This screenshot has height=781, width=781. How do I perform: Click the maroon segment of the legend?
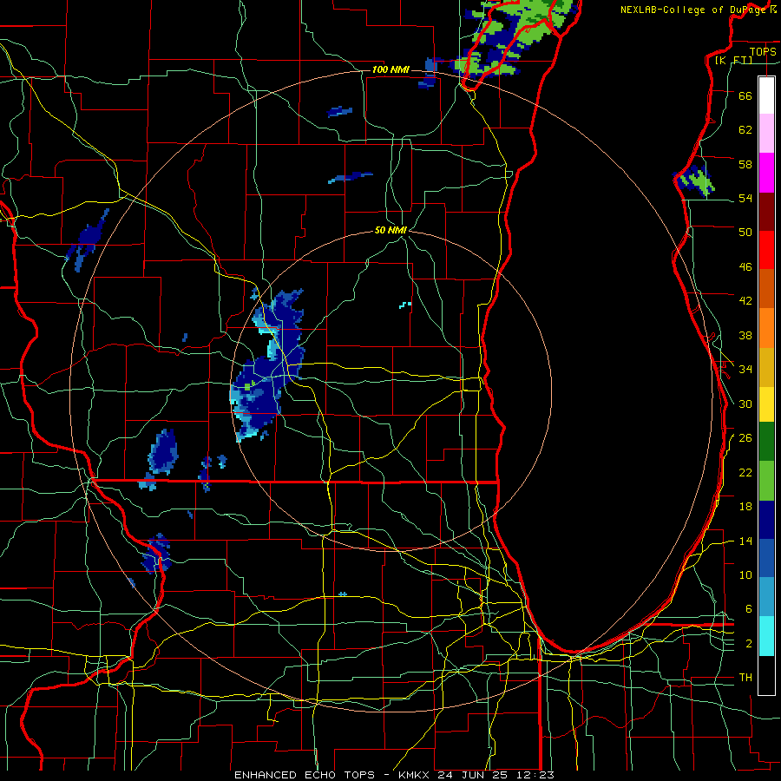pos(766,211)
